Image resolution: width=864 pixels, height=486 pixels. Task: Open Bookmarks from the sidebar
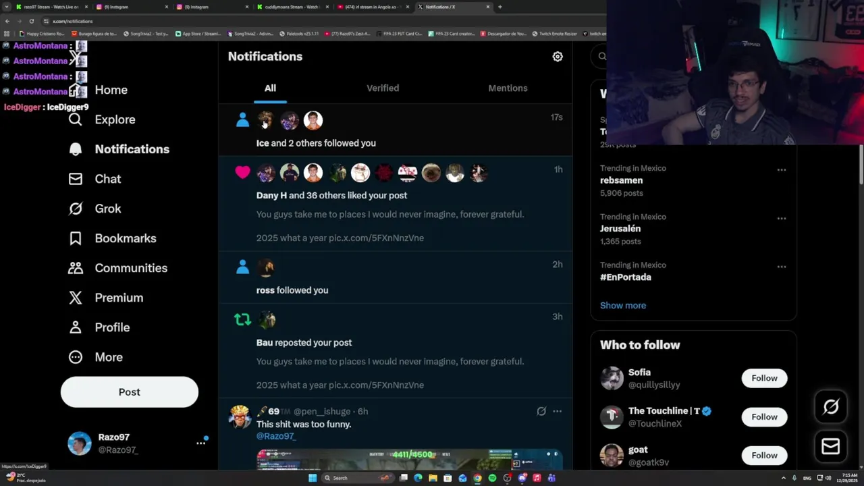point(112,238)
